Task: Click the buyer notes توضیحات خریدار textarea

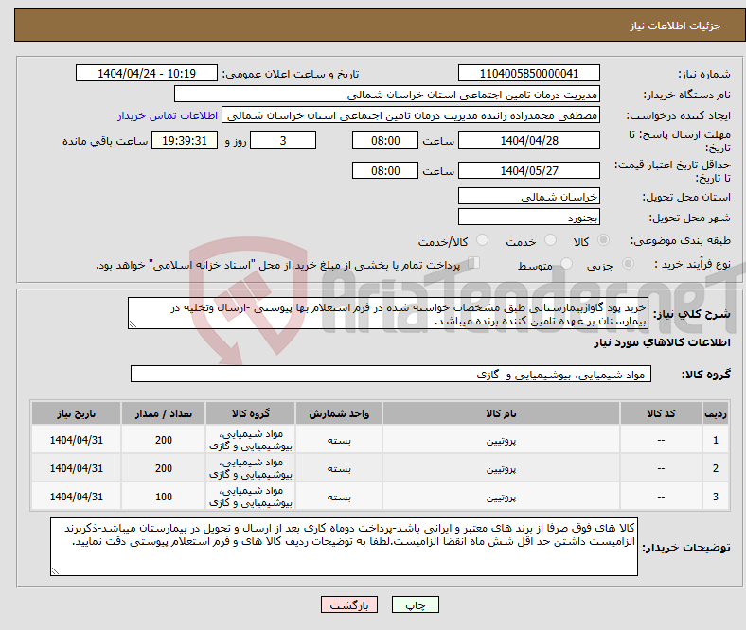Action: (344, 548)
